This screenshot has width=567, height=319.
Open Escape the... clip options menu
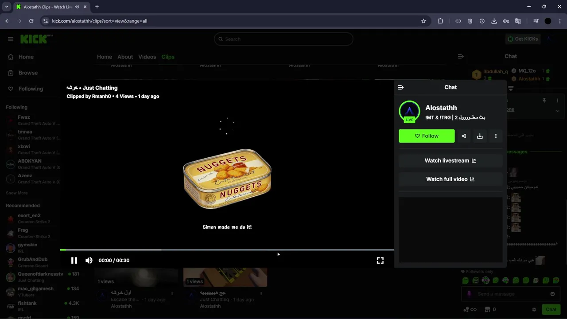(x=172, y=293)
